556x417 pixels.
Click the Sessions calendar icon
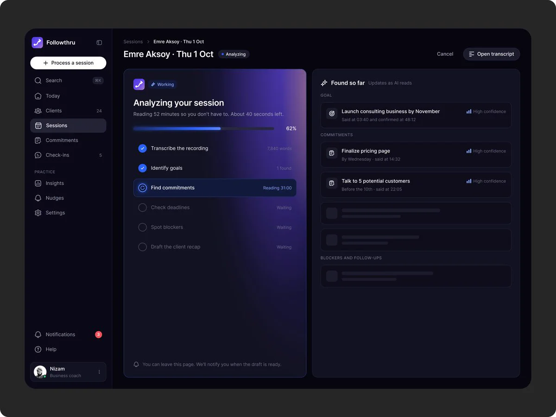pyautogui.click(x=38, y=126)
